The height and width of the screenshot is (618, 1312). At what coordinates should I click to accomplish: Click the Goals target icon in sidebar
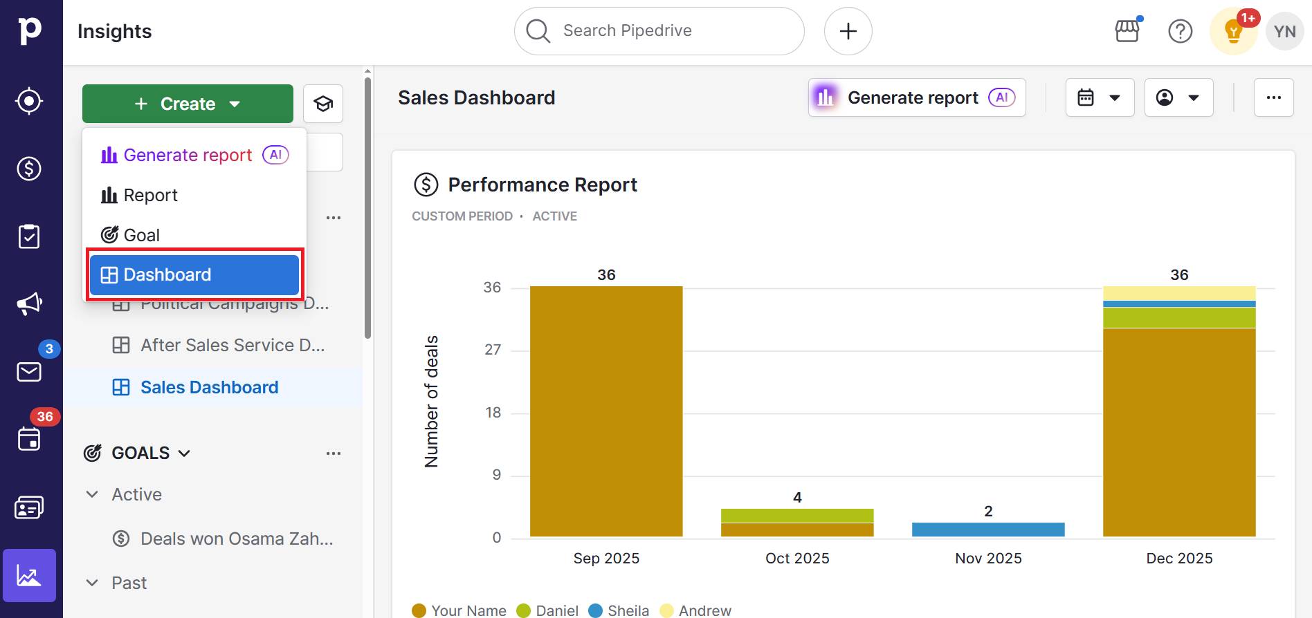93,453
